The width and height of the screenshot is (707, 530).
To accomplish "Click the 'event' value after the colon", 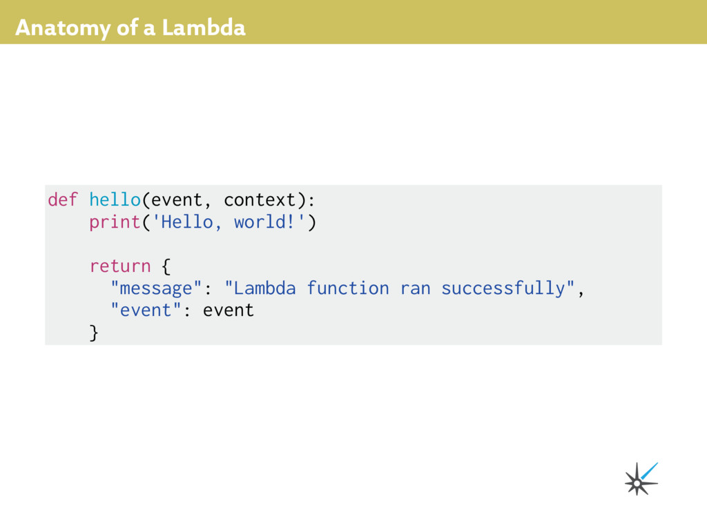I will [228, 310].
